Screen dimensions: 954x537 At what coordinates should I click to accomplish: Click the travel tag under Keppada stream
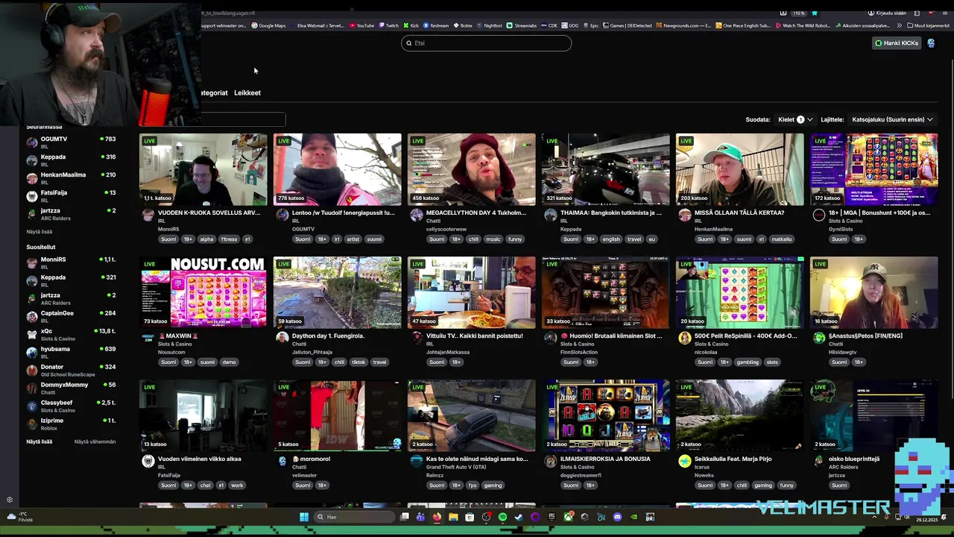pos(634,239)
